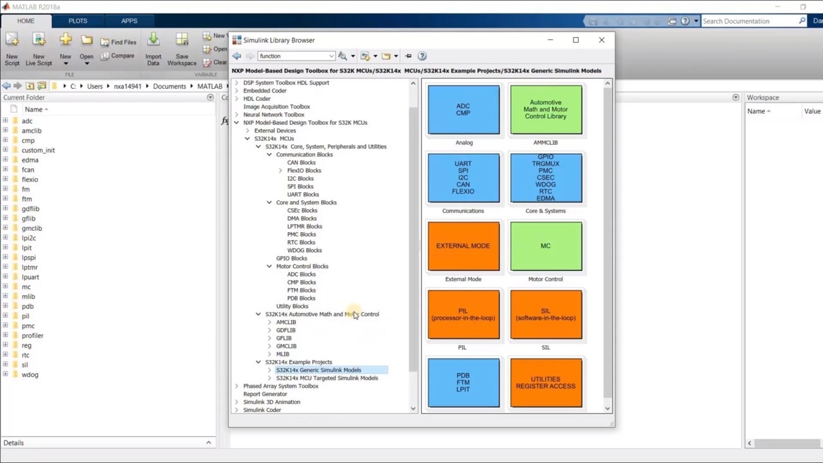Launch Find Files
This screenshot has width=823, height=463.
click(118, 42)
